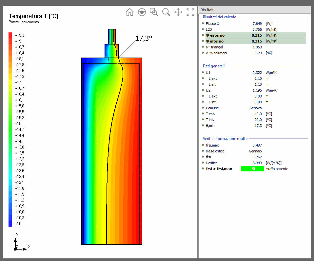Click the frsi value 0,762
This screenshot has width=314, height=261.
coord(257,157)
